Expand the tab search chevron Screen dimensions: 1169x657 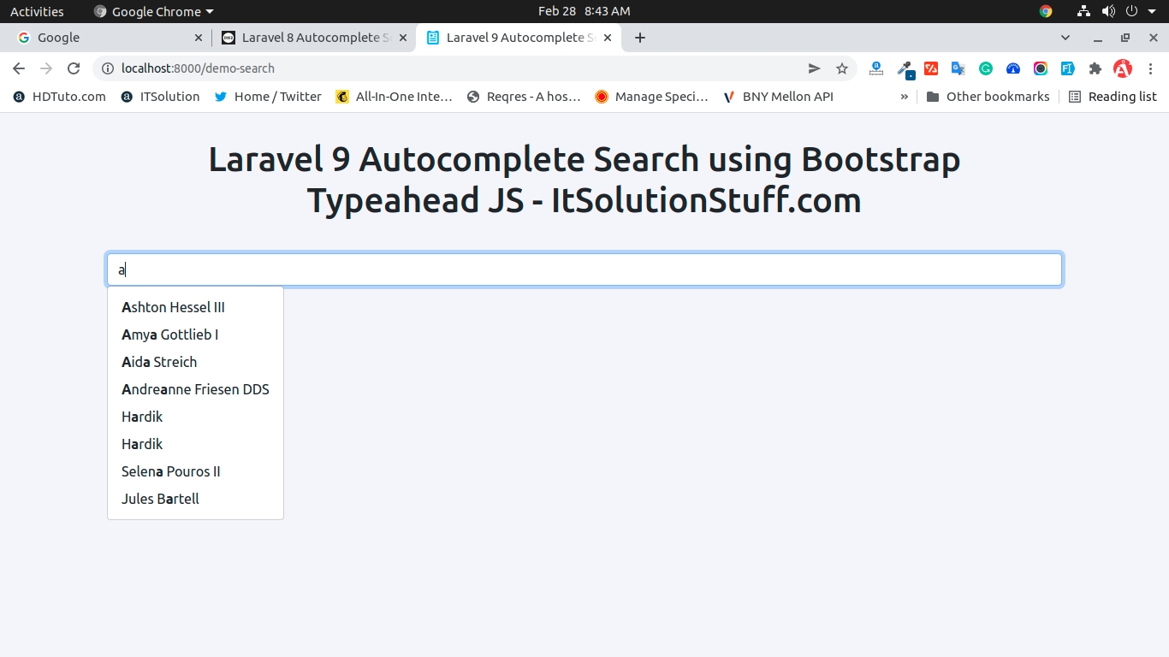point(1065,38)
